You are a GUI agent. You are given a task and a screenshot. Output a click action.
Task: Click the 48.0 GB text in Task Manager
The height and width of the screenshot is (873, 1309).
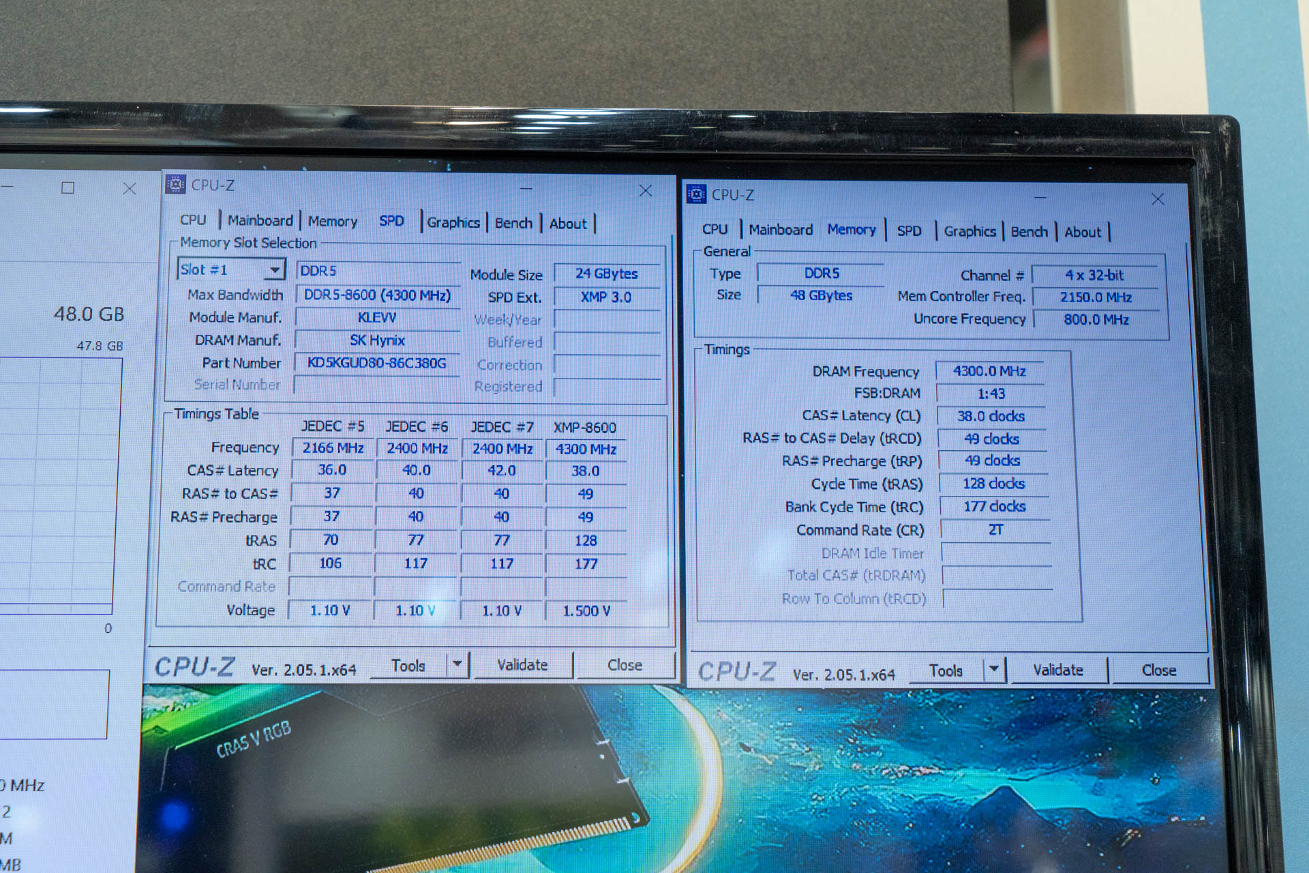[x=89, y=314]
